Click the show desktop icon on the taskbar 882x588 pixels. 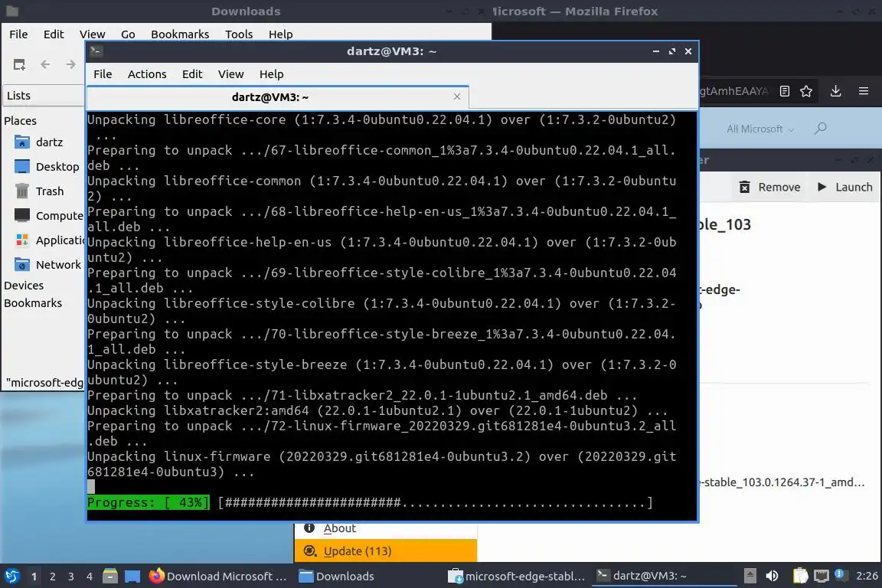coord(132,577)
